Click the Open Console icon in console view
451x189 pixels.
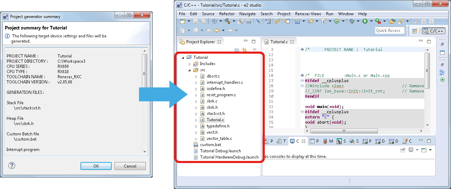pos(424,150)
